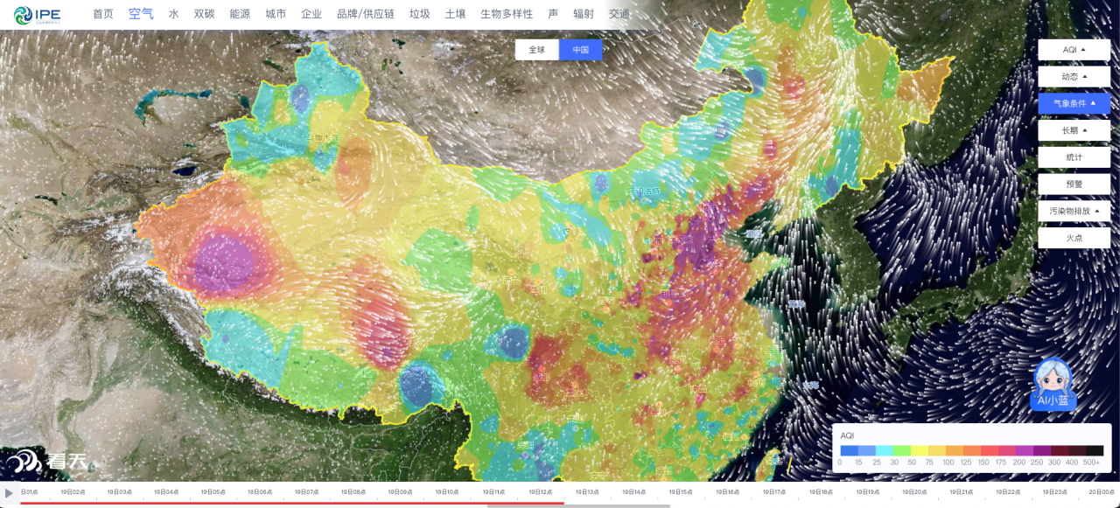Image resolution: width=1120 pixels, height=508 pixels.
Task: Expand the AQI dropdown
Action: point(1074,50)
